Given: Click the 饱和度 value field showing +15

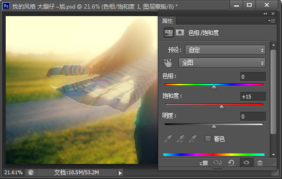Looking at the screenshot, I should click(253, 97).
